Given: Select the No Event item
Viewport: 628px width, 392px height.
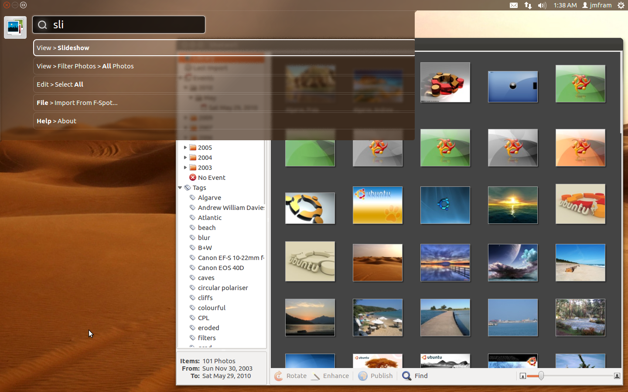Looking at the screenshot, I should pos(207,178).
